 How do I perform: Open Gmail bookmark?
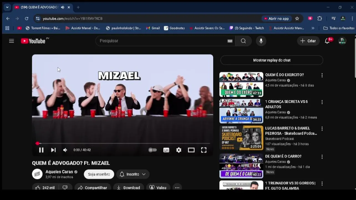153,28
